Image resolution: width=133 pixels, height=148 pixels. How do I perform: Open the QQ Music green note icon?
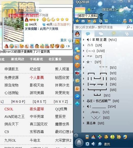click(x=112, y=137)
